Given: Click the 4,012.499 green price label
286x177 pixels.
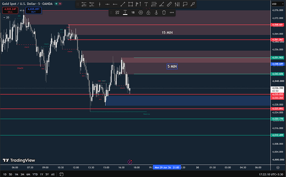Looking at the screenshot, I should pyautogui.click(x=277, y=135).
